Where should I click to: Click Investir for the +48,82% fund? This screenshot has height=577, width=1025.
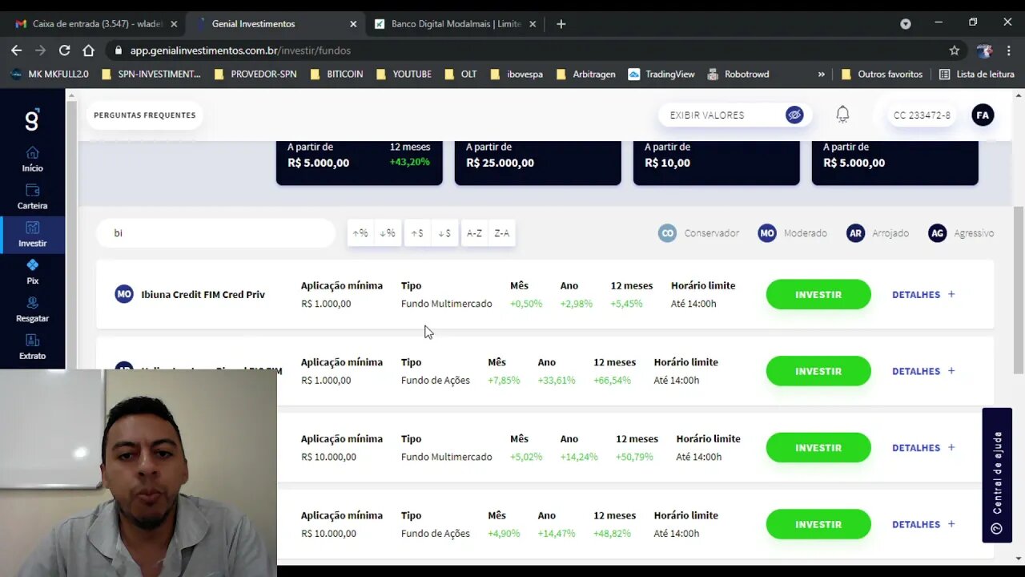818,524
